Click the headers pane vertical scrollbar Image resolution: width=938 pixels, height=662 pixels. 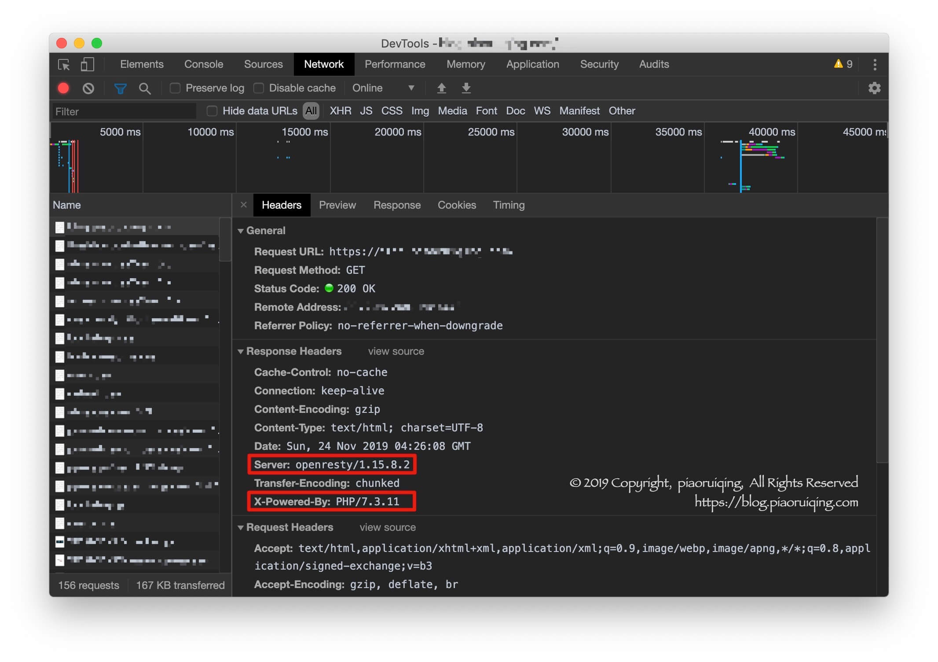point(882,340)
